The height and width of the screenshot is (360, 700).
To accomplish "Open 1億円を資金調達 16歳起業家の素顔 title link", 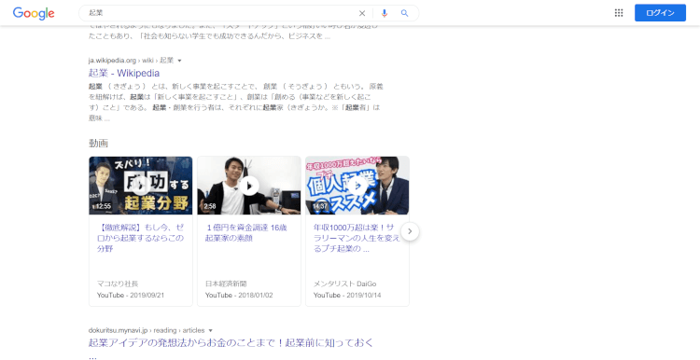I will (x=246, y=233).
